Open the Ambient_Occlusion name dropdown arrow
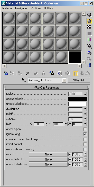 [64, 80]
